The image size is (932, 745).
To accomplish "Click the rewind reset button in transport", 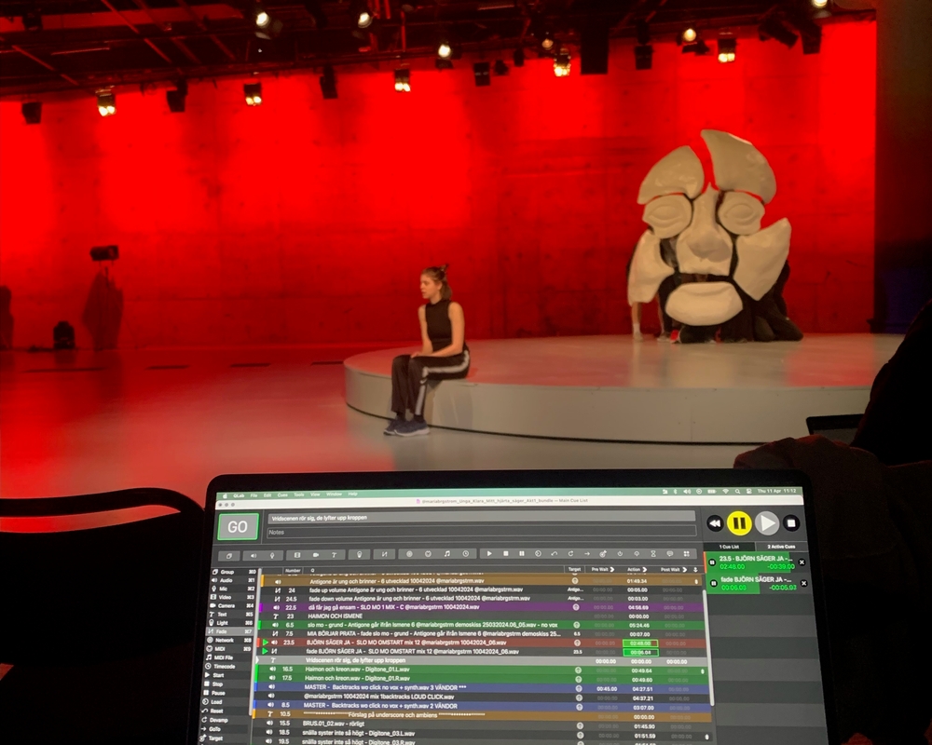I will pos(715,523).
